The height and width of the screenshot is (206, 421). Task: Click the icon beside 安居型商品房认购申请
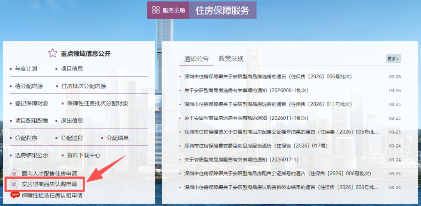tap(14, 184)
